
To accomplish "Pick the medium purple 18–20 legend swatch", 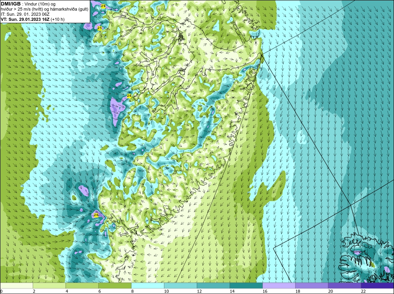I will [312, 286].
